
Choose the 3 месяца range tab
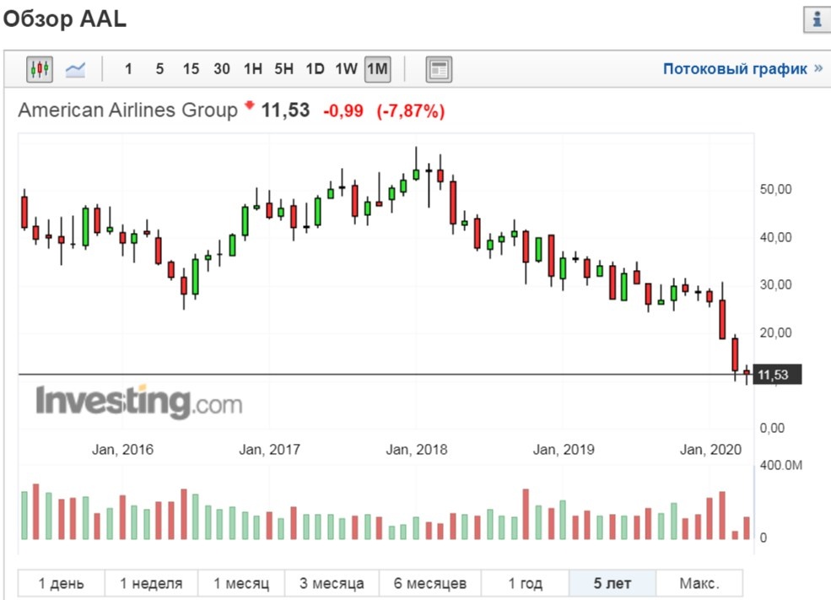point(332,583)
